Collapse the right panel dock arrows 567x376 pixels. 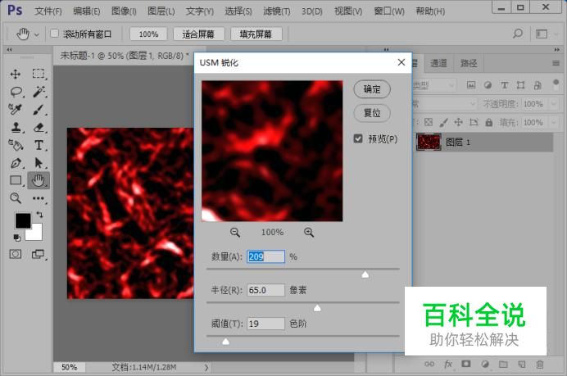coord(556,49)
